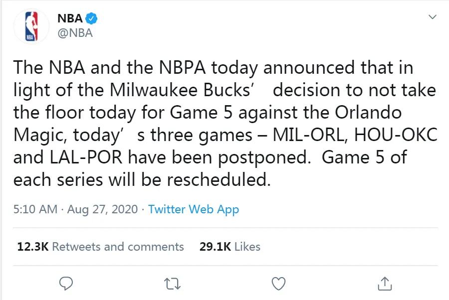Reply to the NBA tweet
The image size is (449, 300).
click(x=66, y=284)
